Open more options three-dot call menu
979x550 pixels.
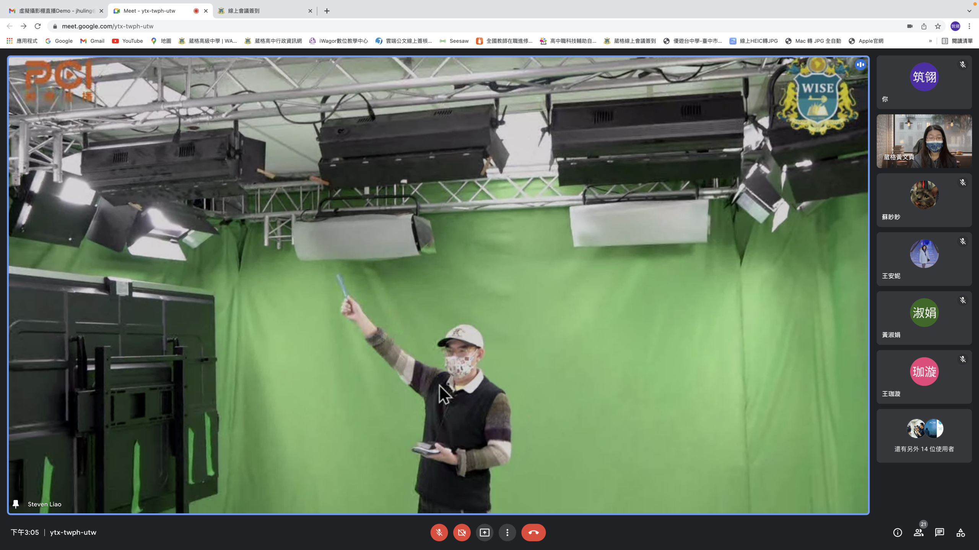click(x=507, y=532)
